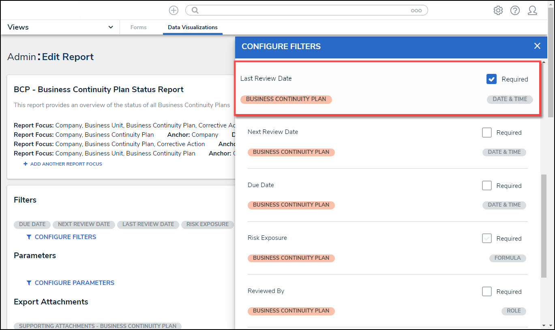Click the Configure Parameters funnel icon
555x330 pixels.
coord(29,283)
